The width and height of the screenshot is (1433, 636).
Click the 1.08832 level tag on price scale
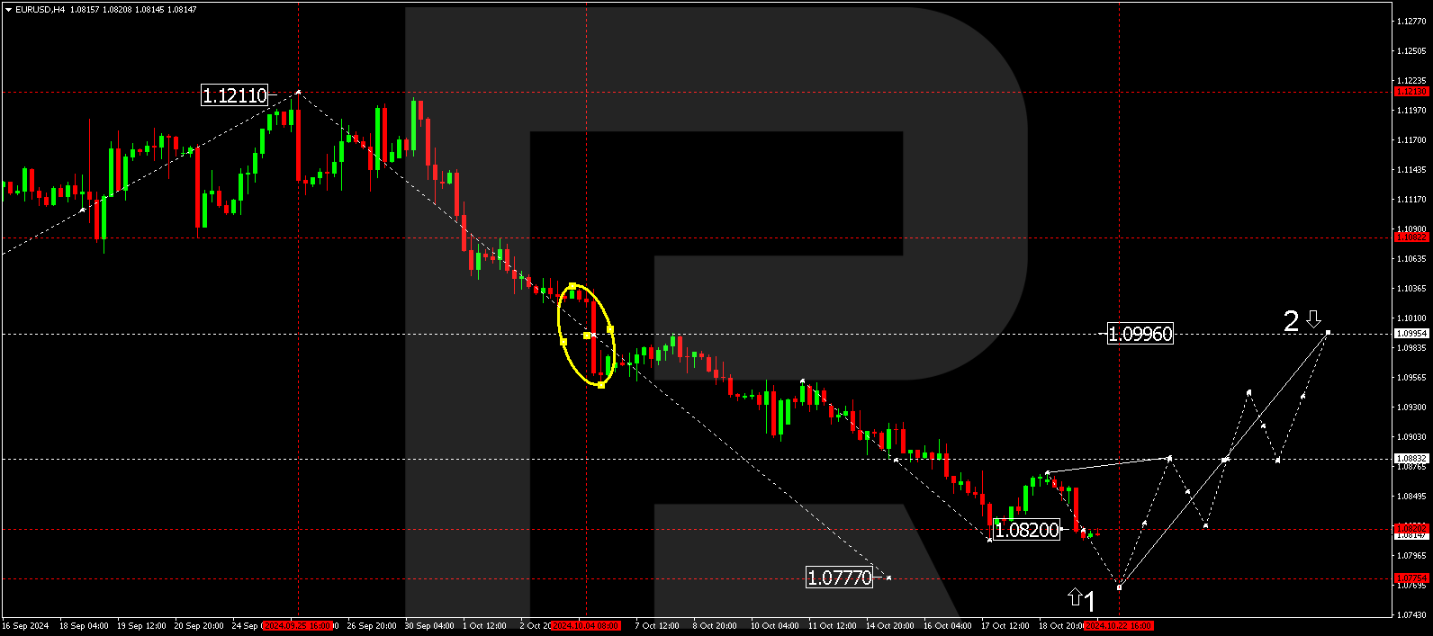(1410, 459)
